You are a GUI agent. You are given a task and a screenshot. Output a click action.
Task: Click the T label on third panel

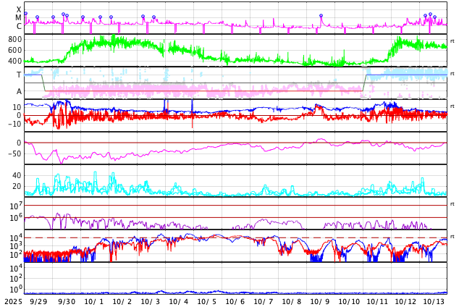click(x=19, y=75)
